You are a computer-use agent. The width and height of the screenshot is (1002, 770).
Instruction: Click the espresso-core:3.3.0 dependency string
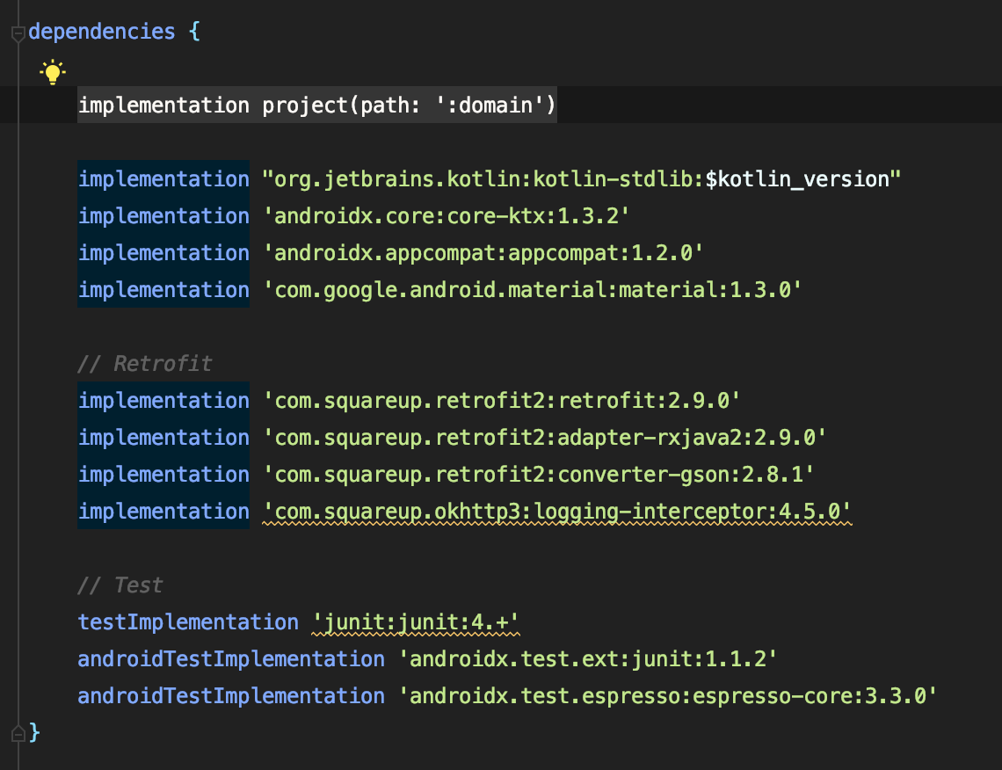click(667, 696)
